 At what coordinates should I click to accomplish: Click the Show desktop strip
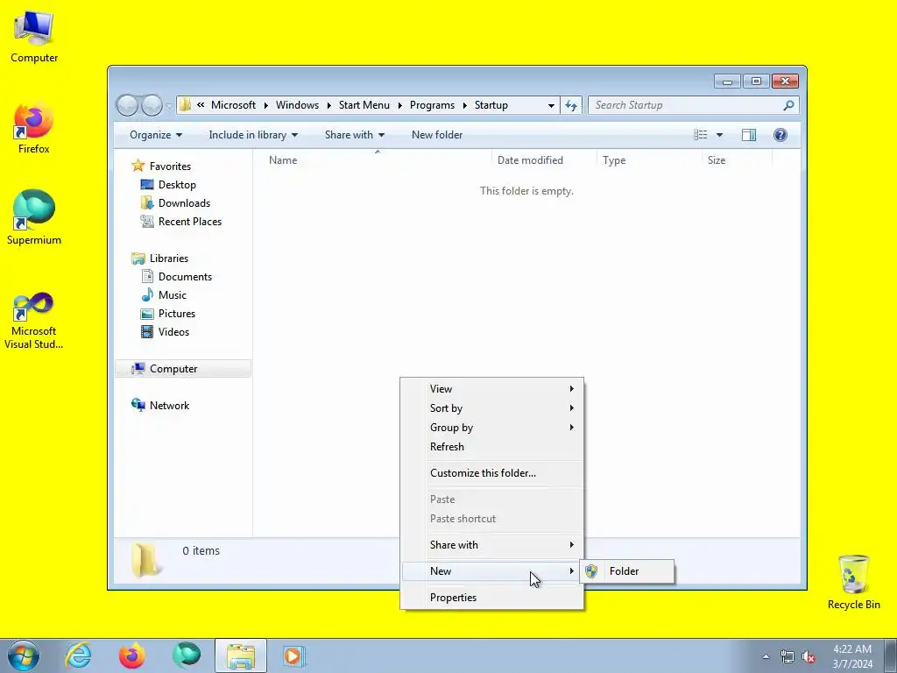coord(891,656)
